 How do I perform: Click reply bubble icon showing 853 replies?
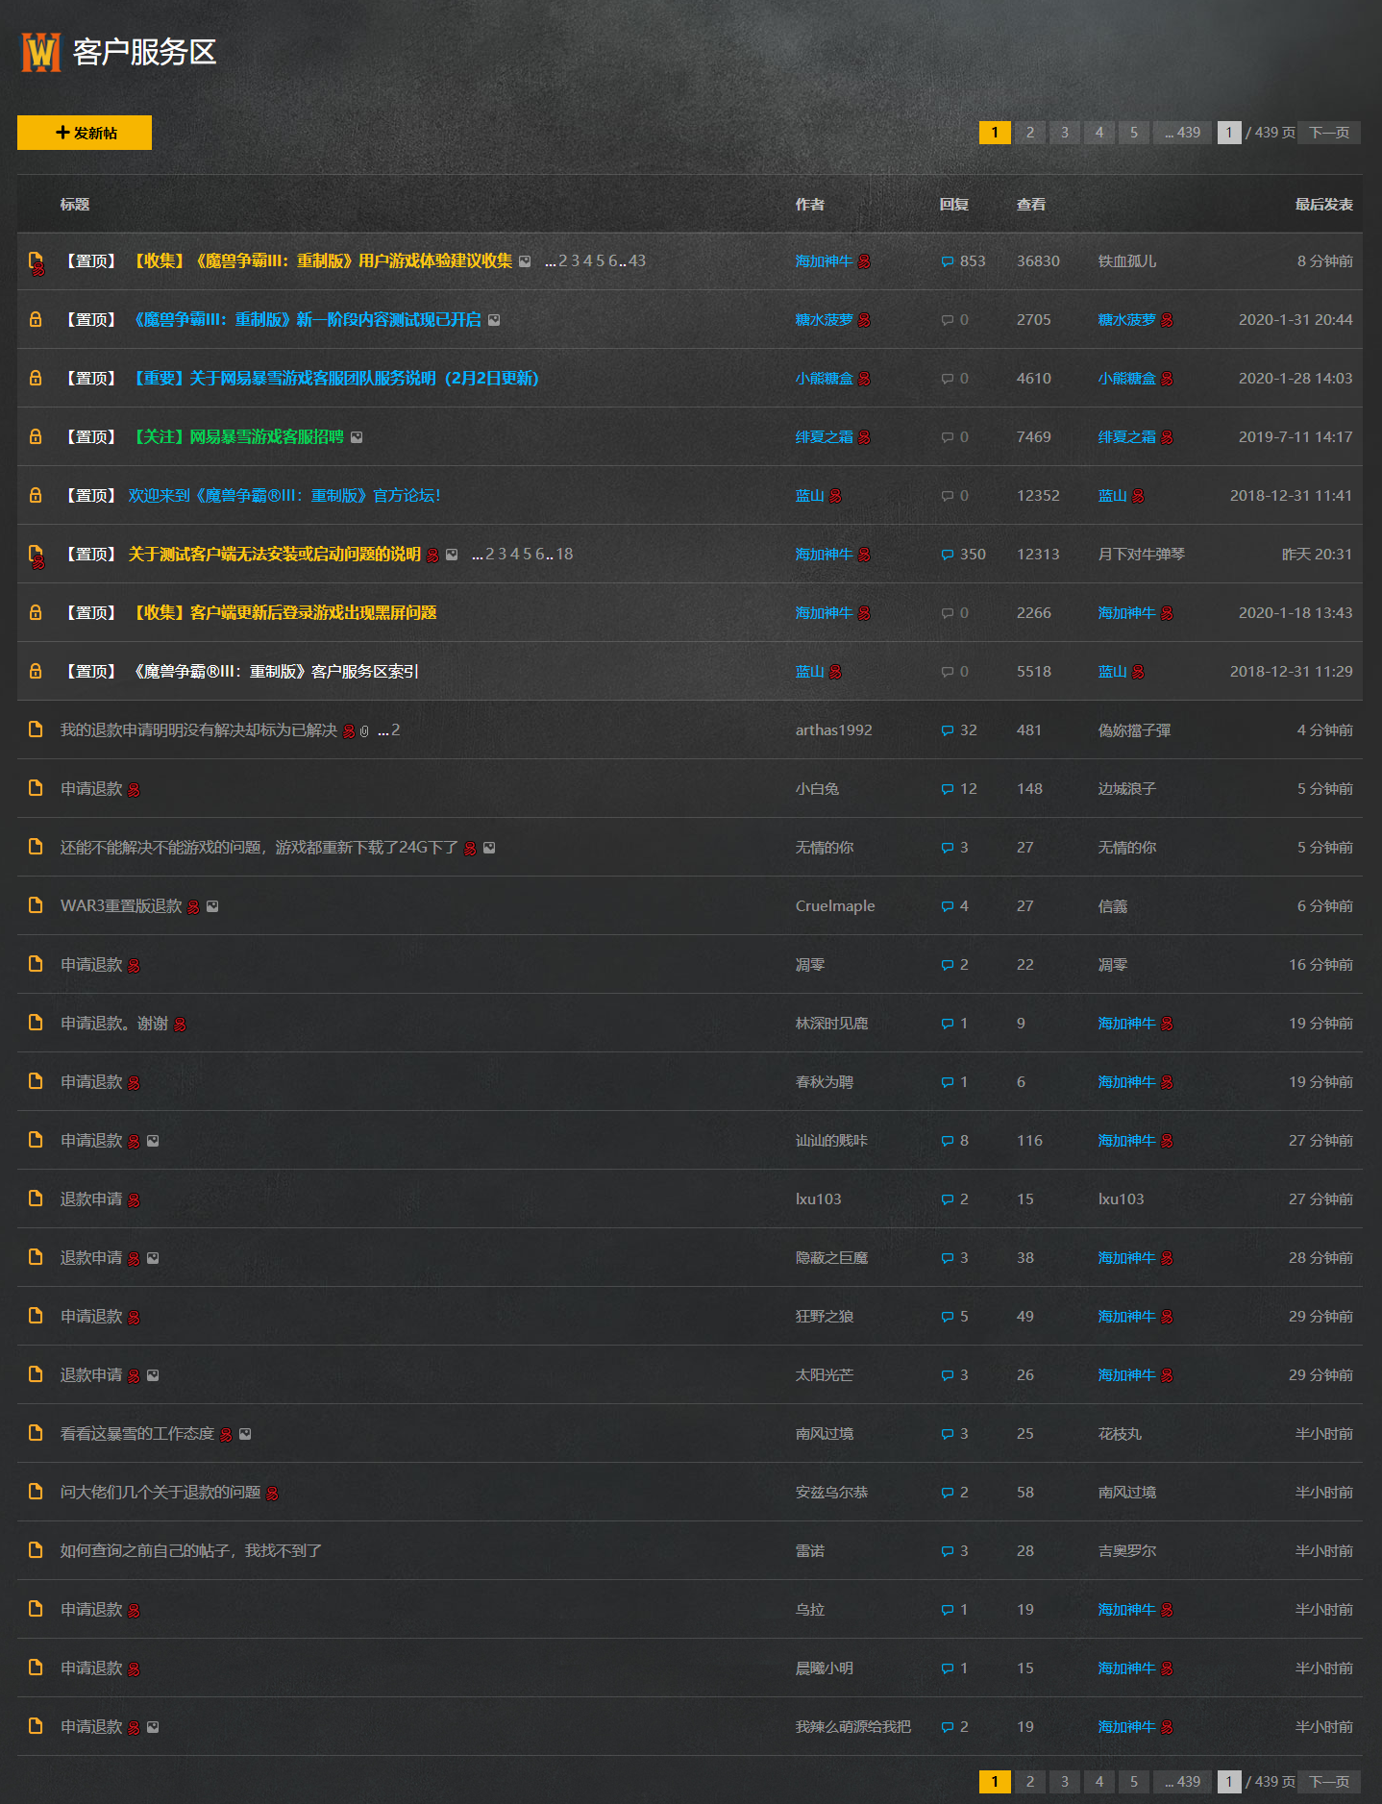coord(948,262)
